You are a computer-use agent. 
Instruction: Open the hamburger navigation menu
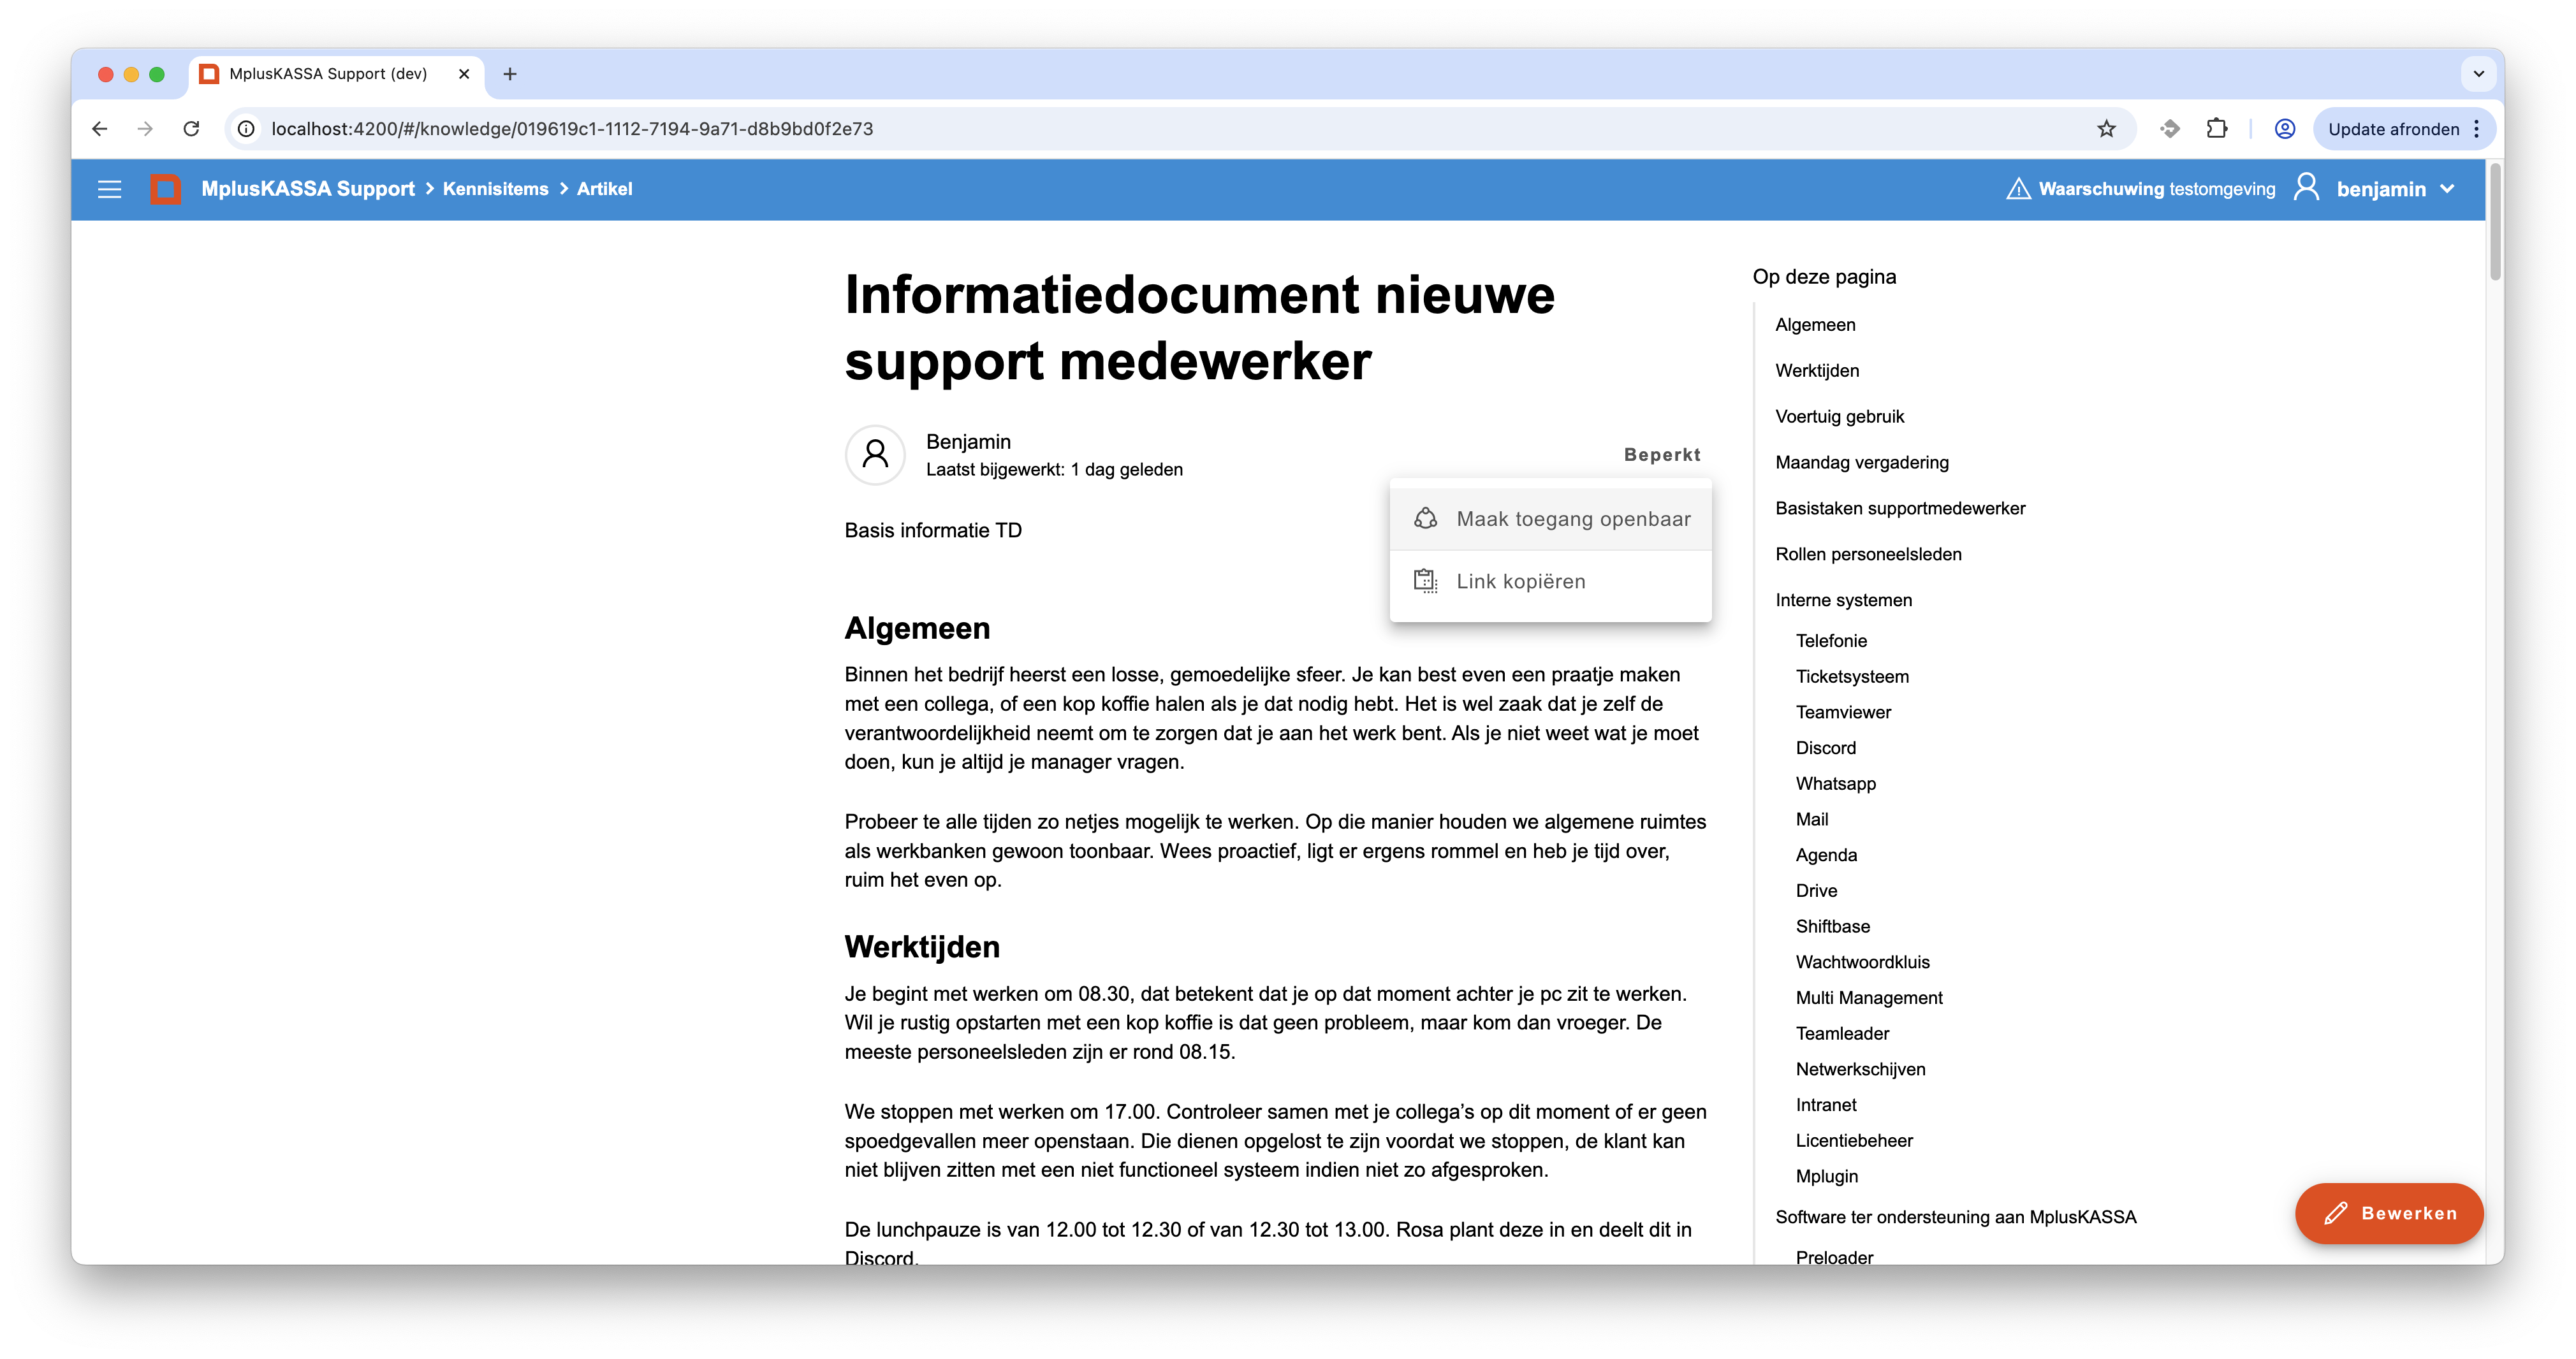pyautogui.click(x=109, y=189)
